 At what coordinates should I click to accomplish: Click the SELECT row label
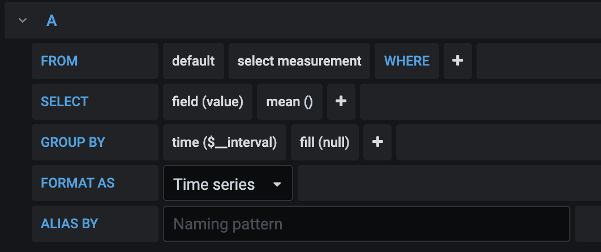click(65, 101)
